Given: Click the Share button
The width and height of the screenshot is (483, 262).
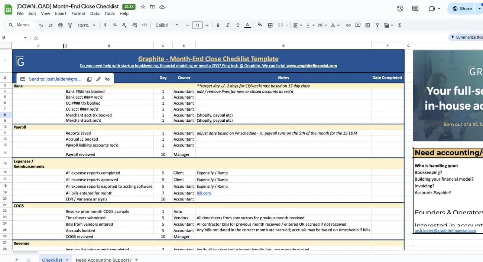Looking at the screenshot, I should [x=461, y=9].
